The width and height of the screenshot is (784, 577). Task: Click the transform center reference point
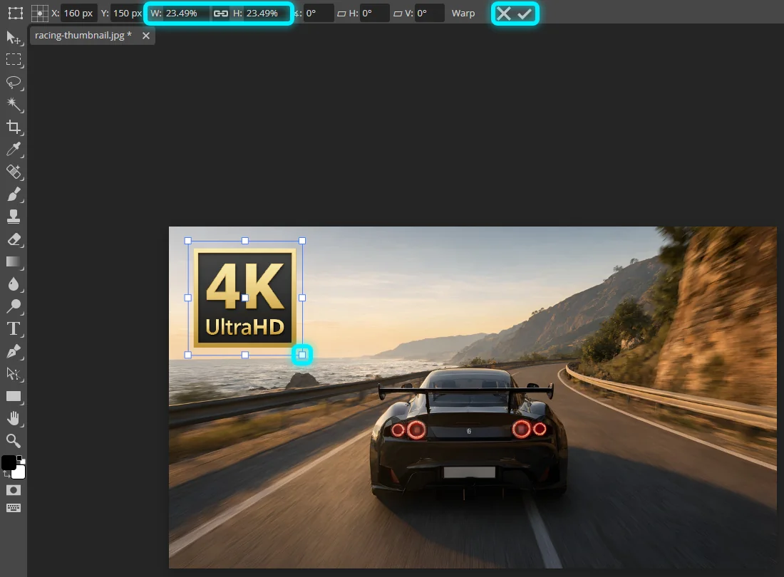(x=245, y=298)
